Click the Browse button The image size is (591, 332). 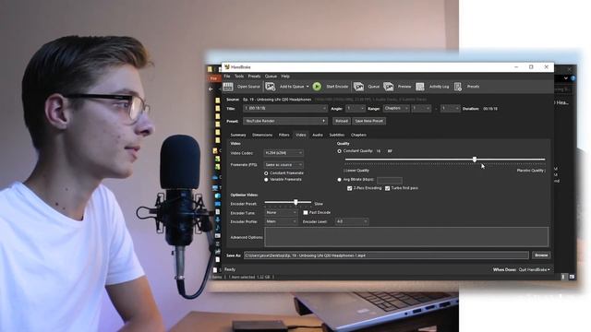coord(541,255)
